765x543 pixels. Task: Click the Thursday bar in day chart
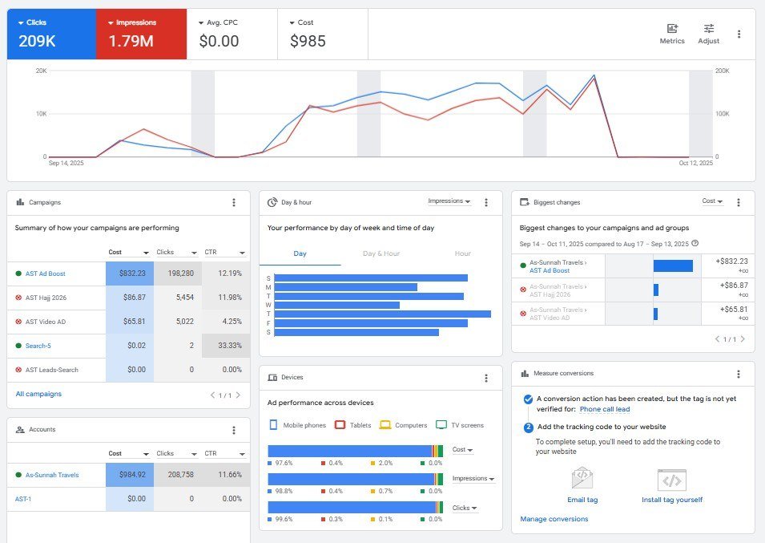coord(382,314)
